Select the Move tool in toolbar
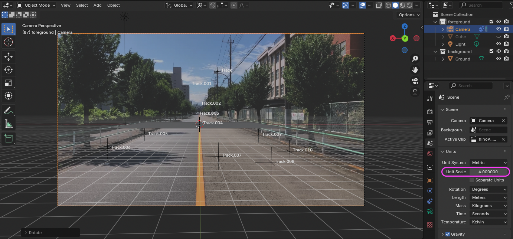513x239 pixels. click(8, 56)
